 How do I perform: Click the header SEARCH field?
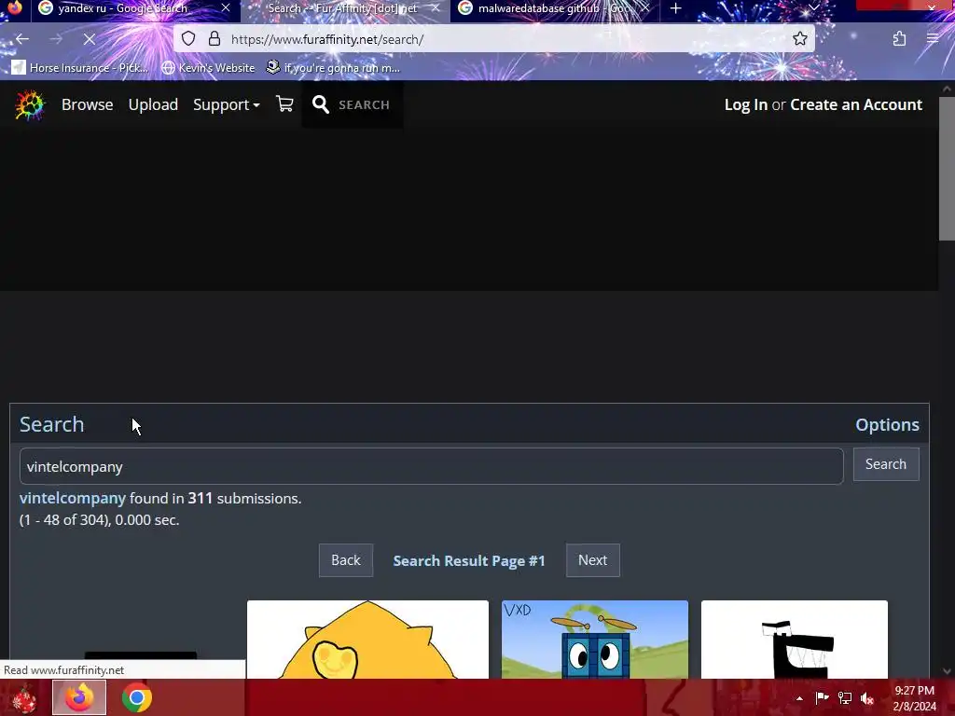364,104
